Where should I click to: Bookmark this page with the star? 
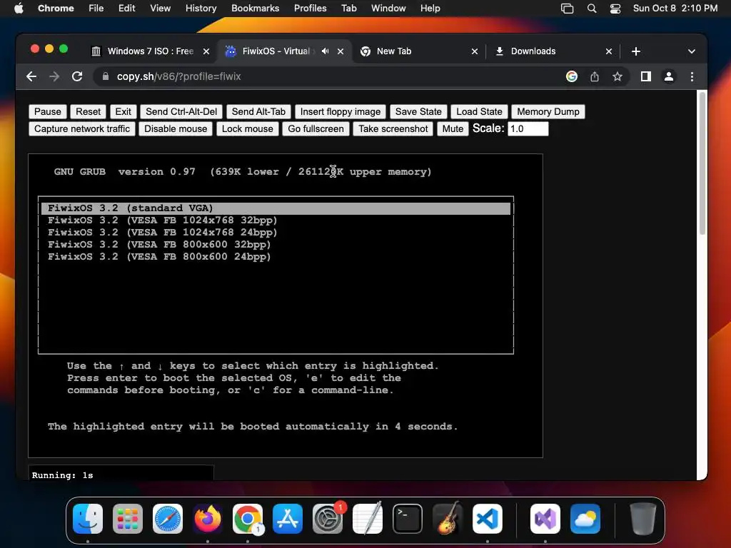click(617, 76)
